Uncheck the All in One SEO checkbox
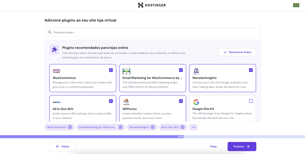 click(111, 101)
